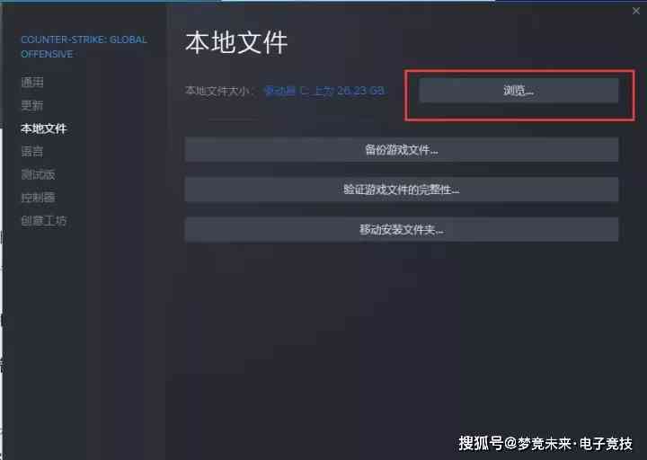
Task: Close the properties dialog with X
Action: (x=636, y=11)
